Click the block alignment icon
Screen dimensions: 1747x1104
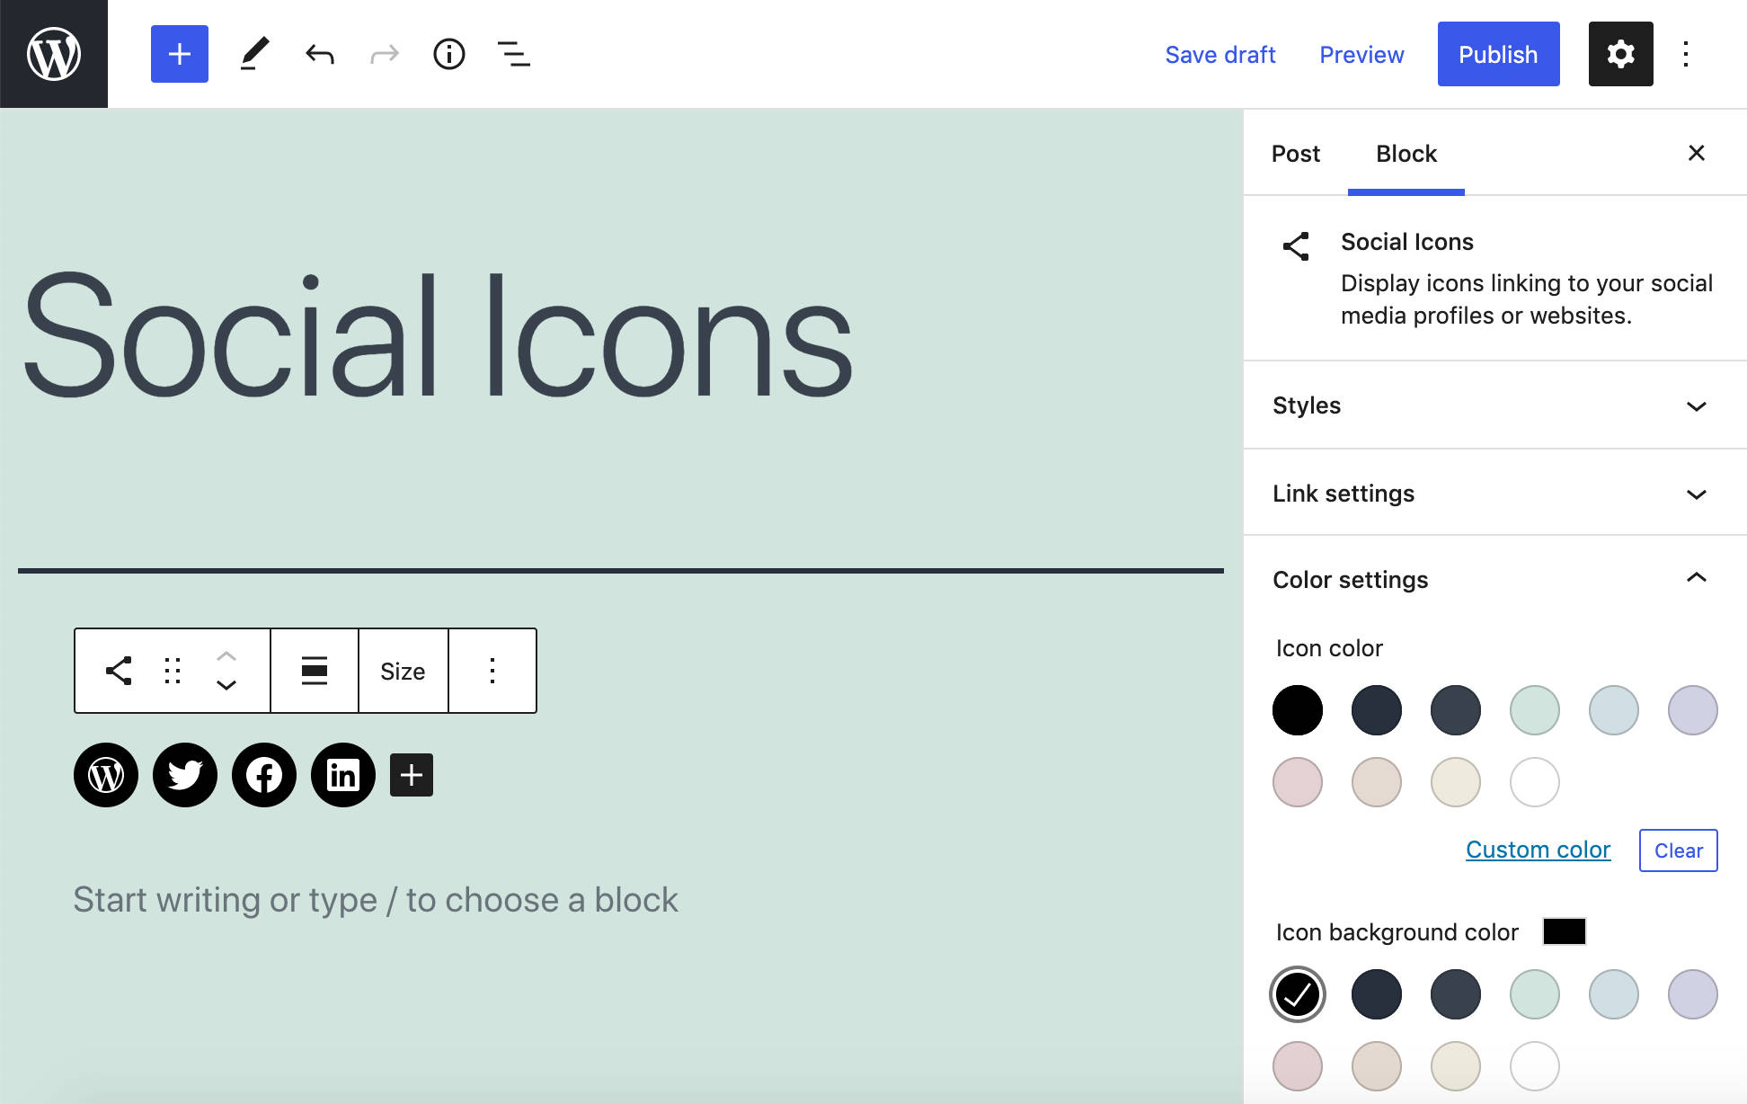pos(314,671)
